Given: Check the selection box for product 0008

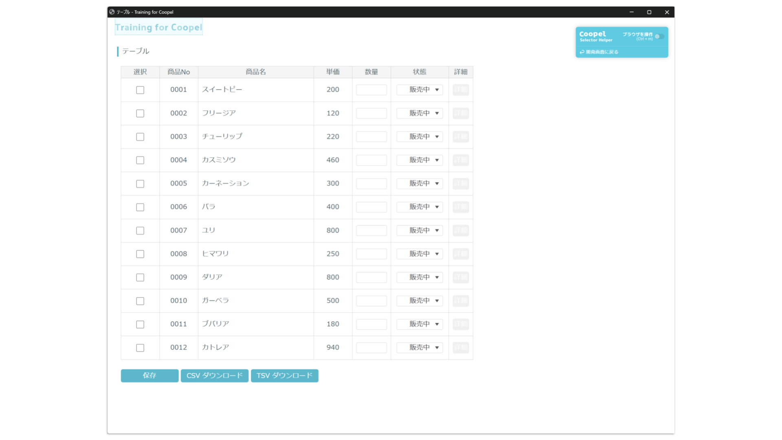Looking at the screenshot, I should [x=140, y=254].
